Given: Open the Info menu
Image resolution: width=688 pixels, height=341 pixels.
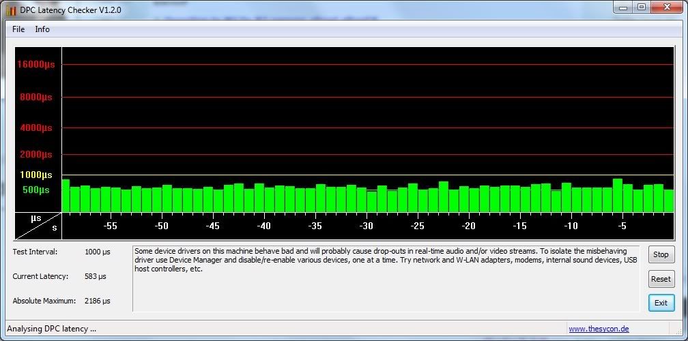Looking at the screenshot, I should [42, 29].
